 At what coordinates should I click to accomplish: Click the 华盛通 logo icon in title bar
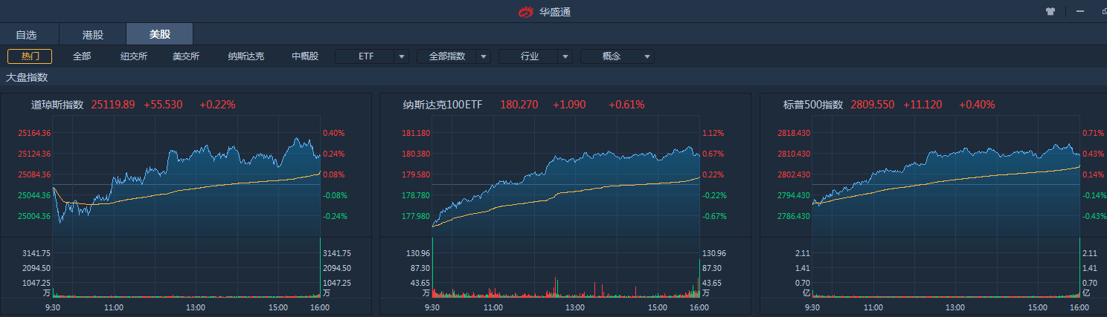(526, 11)
